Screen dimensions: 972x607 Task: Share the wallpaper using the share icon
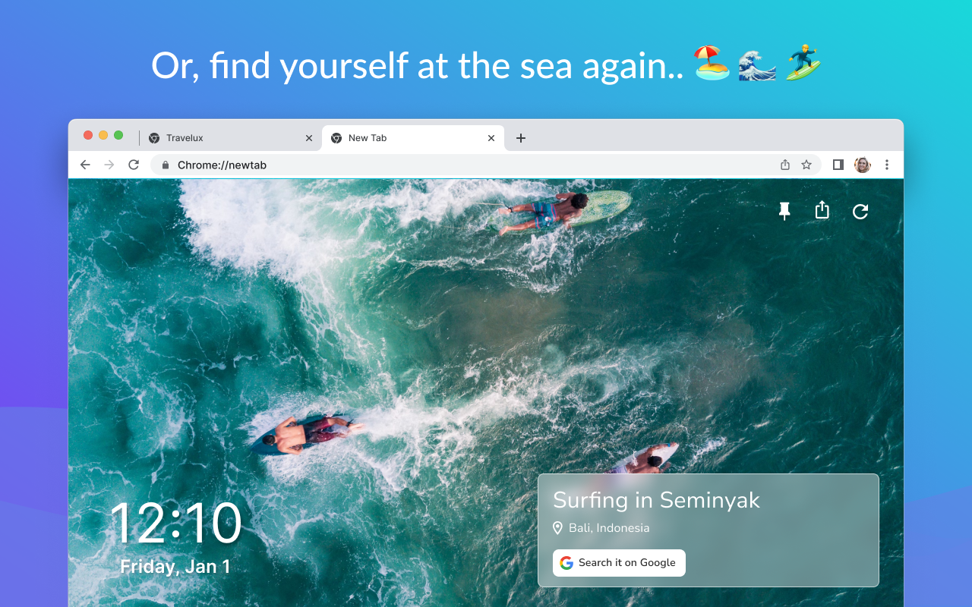[822, 211]
